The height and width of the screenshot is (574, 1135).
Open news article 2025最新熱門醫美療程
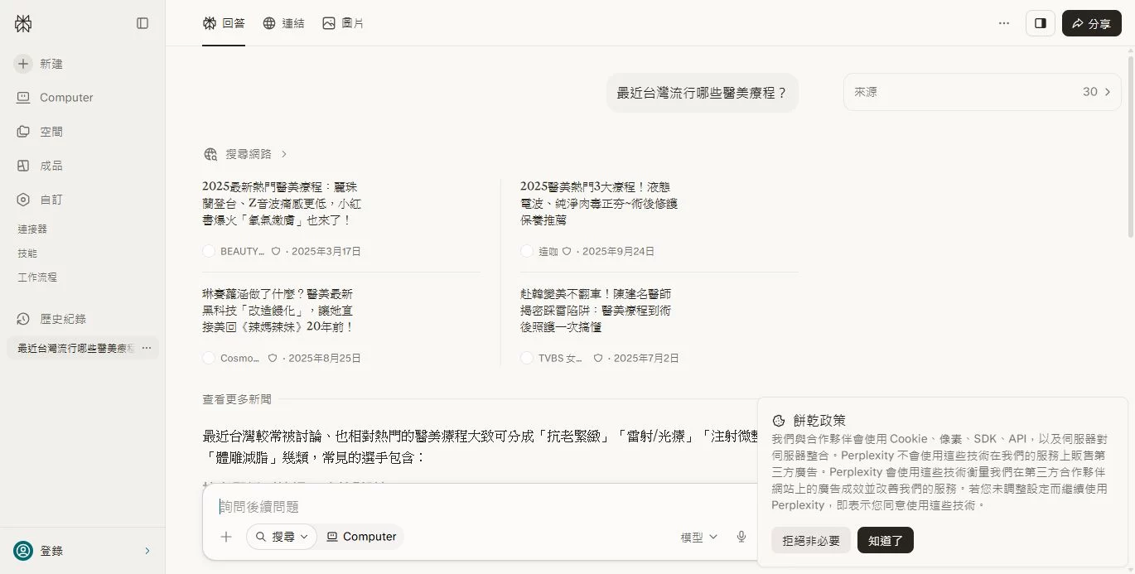282,204
